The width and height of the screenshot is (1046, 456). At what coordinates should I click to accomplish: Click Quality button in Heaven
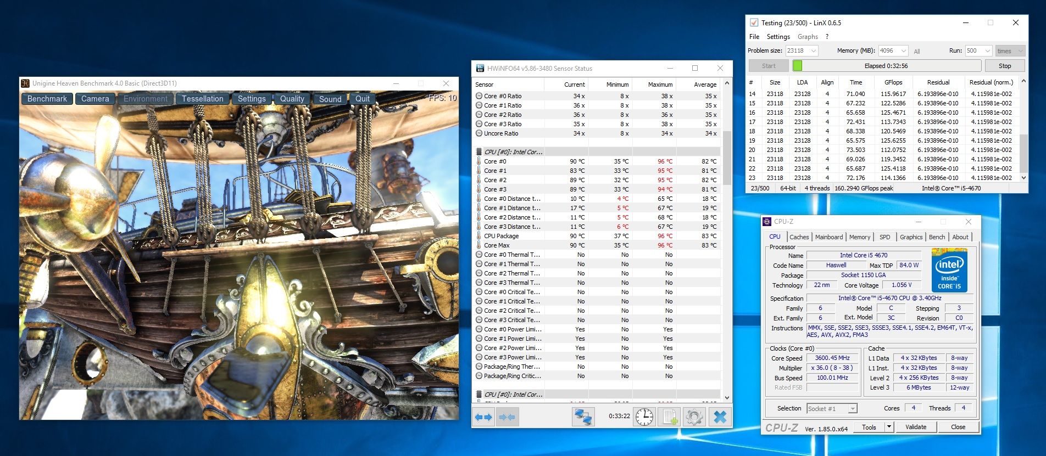pos(292,99)
